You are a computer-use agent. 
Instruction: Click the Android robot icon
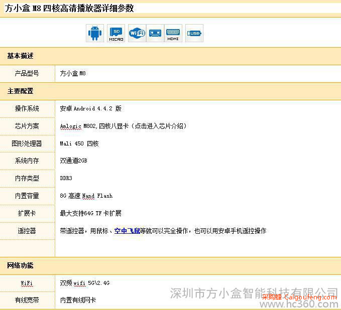click(95, 33)
